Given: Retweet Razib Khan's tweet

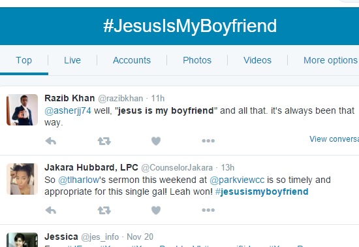Looking at the screenshot, I should click(x=104, y=141).
